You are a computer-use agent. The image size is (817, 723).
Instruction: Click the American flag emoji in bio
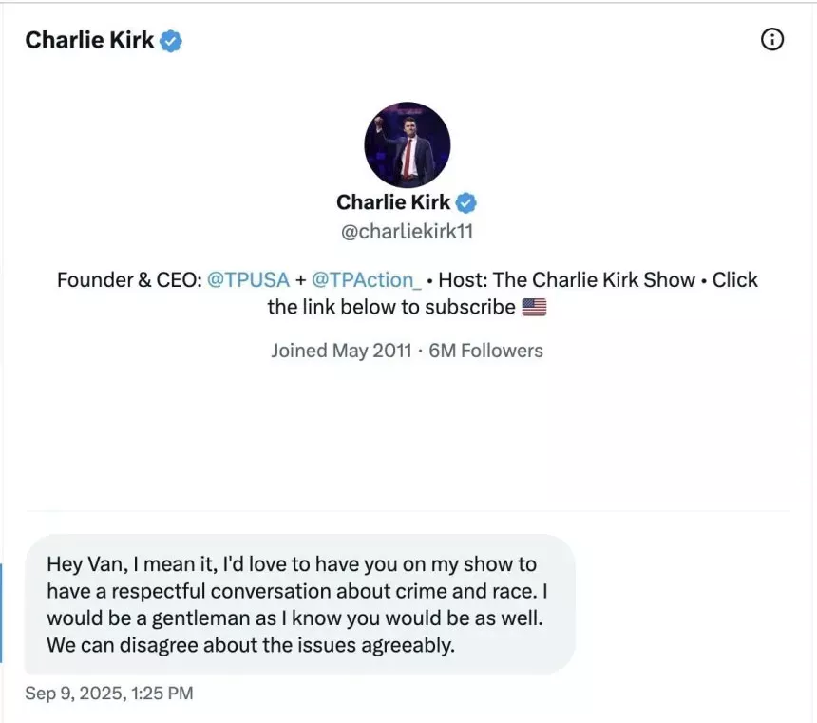tap(534, 308)
